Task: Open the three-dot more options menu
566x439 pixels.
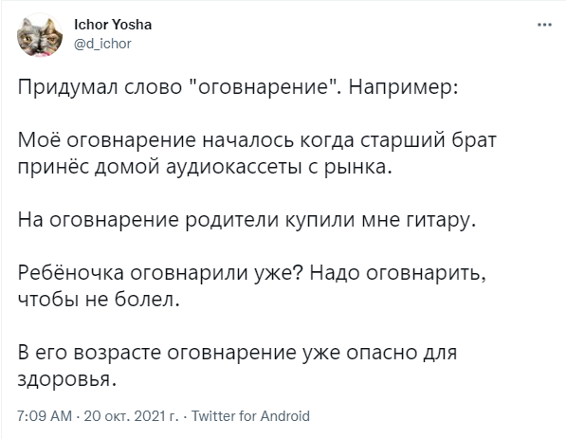Action: coord(544,25)
